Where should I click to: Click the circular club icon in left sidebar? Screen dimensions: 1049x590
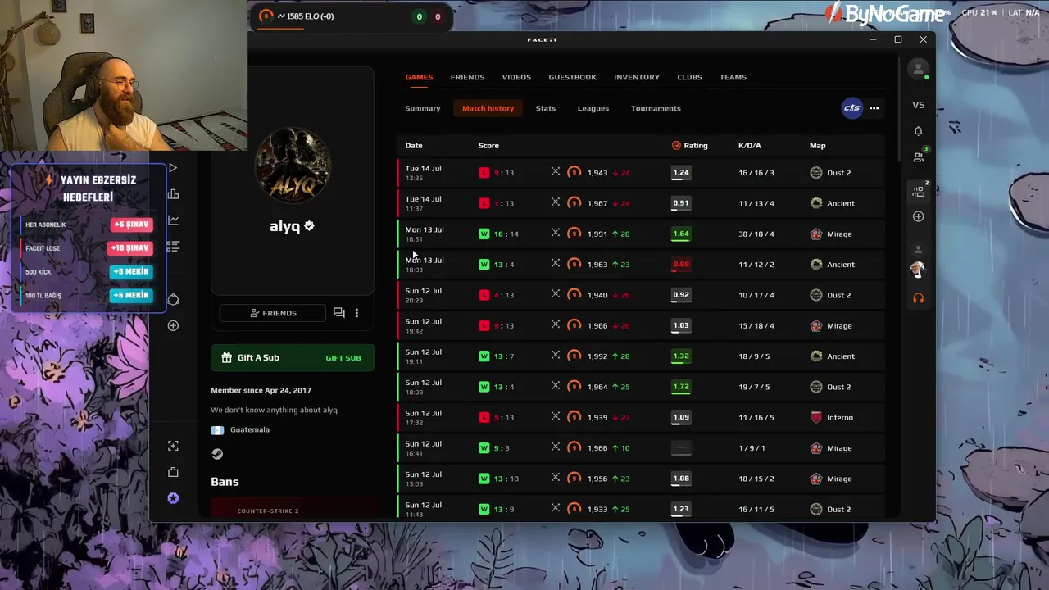[x=173, y=299]
